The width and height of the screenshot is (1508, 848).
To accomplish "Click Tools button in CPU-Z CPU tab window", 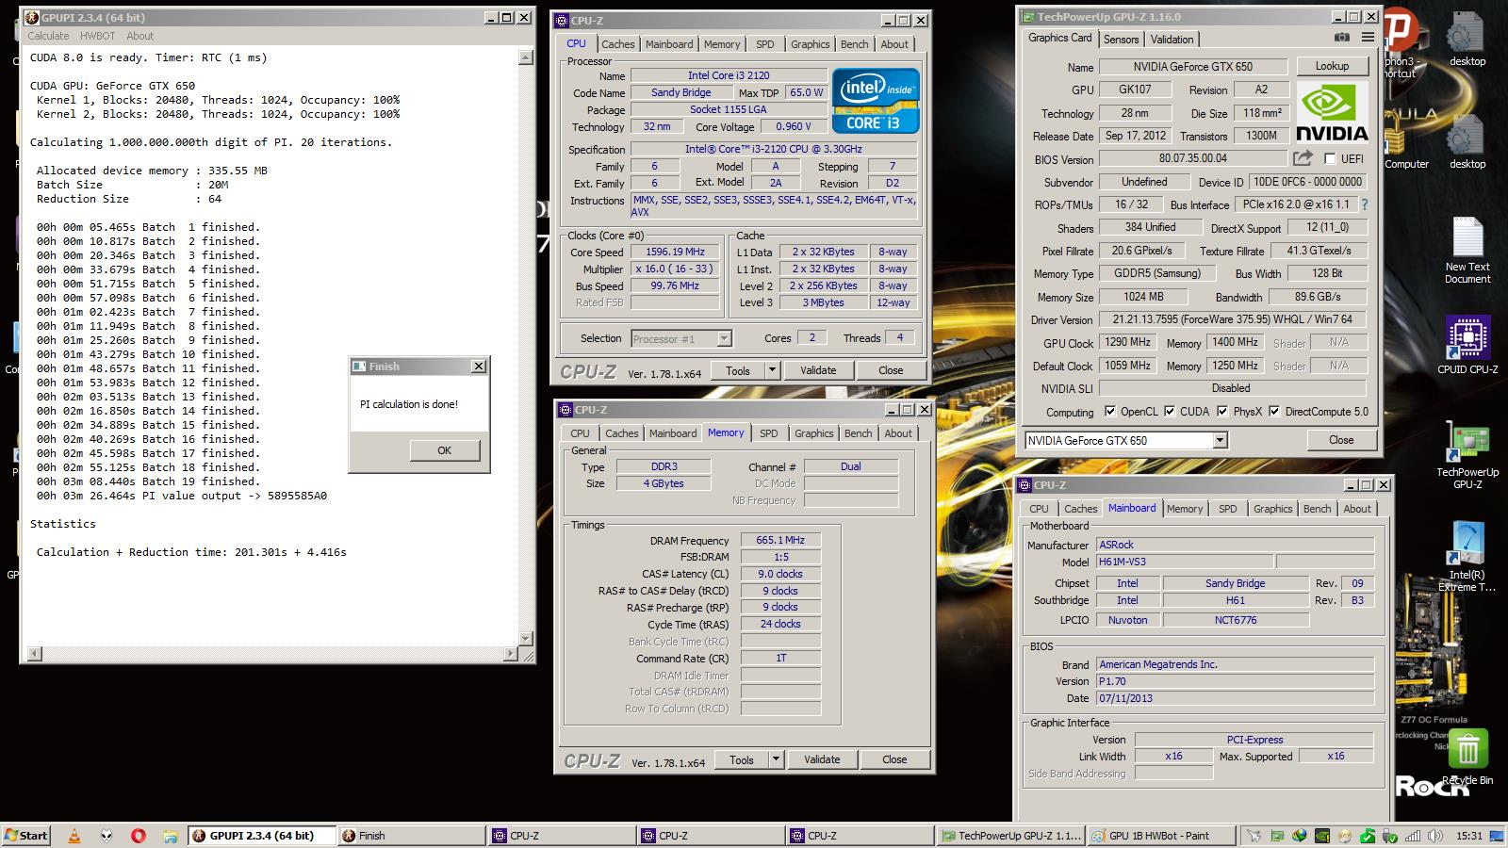I will pyautogui.click(x=738, y=370).
